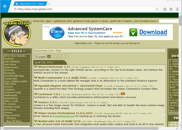Click the scroll stepper near Driver Genius

tap(164, 116)
